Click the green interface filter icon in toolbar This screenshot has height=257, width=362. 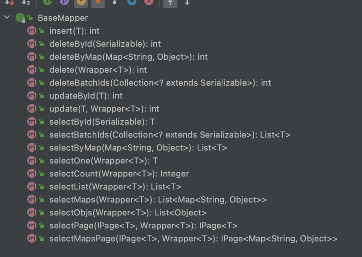[x=48, y=2]
